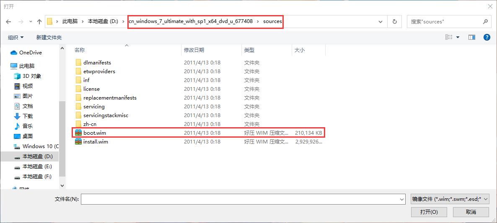The width and height of the screenshot is (497, 223).
Task: Create a folder with 新建文件夹
Action: 49,37
